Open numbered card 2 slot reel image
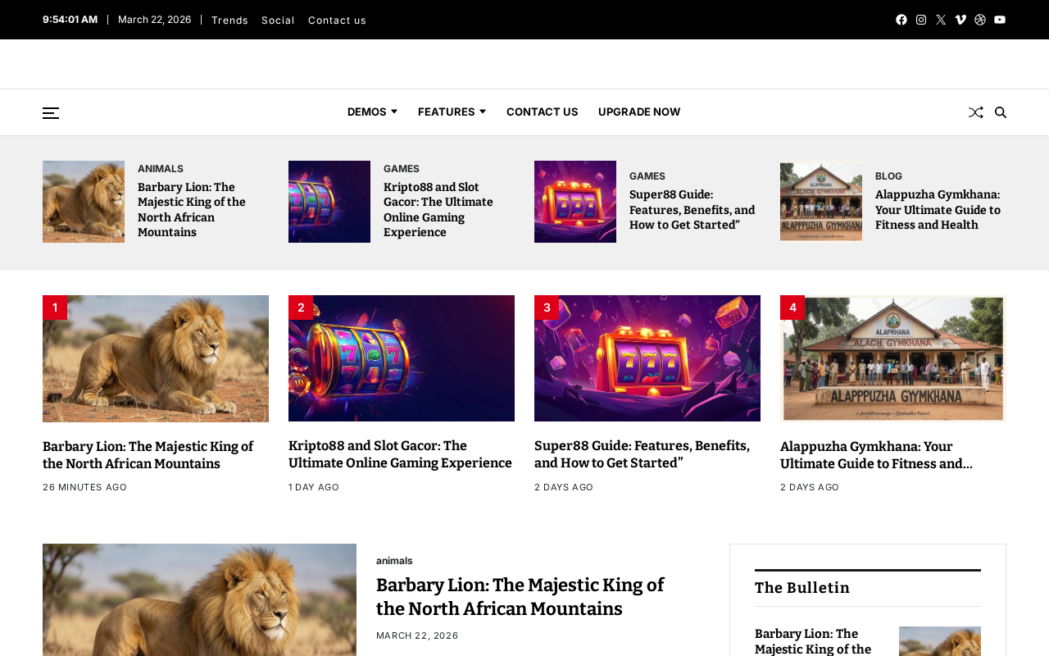1049x656 pixels. (402, 358)
